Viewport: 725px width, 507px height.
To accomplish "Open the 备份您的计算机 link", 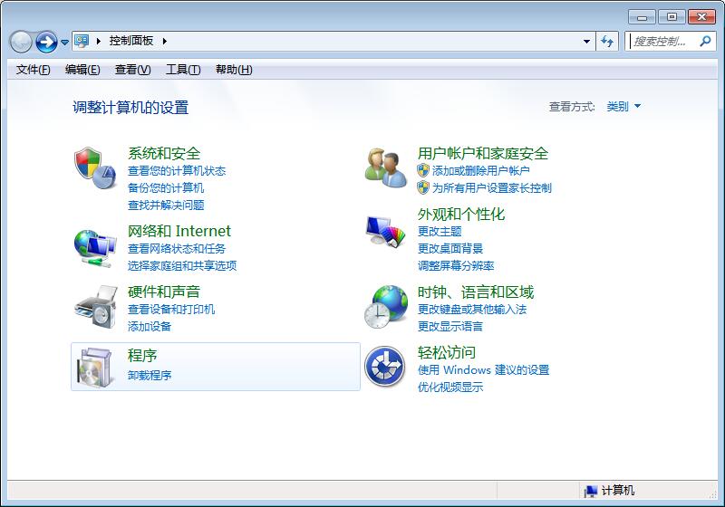I will tap(166, 187).
